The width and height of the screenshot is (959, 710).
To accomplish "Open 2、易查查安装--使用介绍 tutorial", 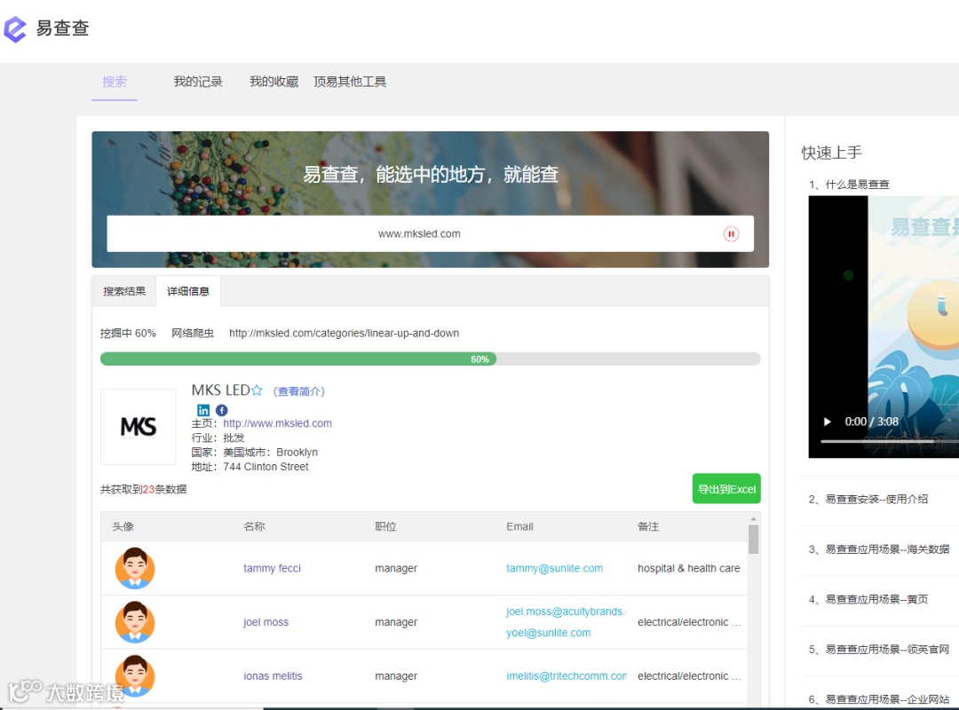I will 868,499.
